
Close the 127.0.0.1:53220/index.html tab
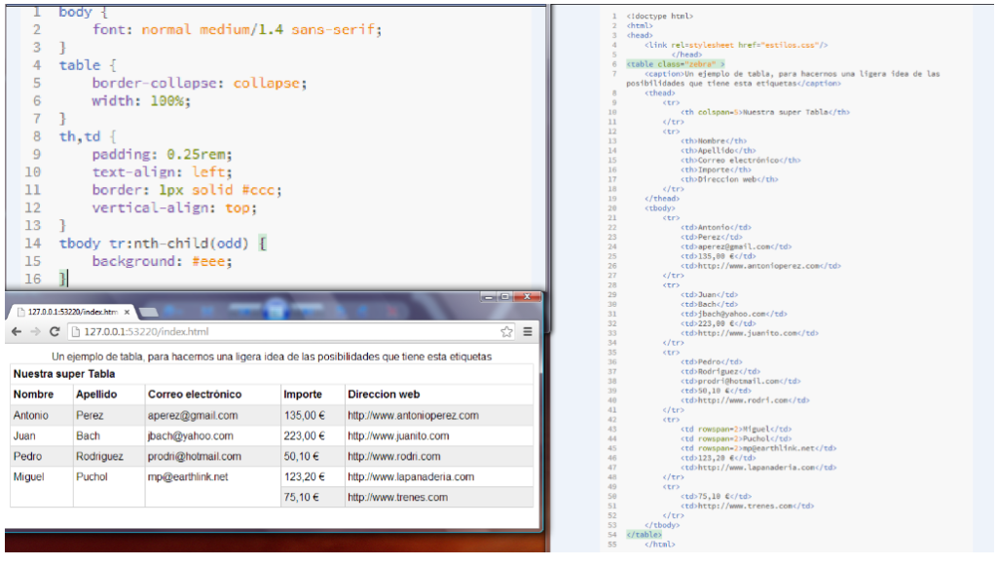pyautogui.click(x=127, y=312)
